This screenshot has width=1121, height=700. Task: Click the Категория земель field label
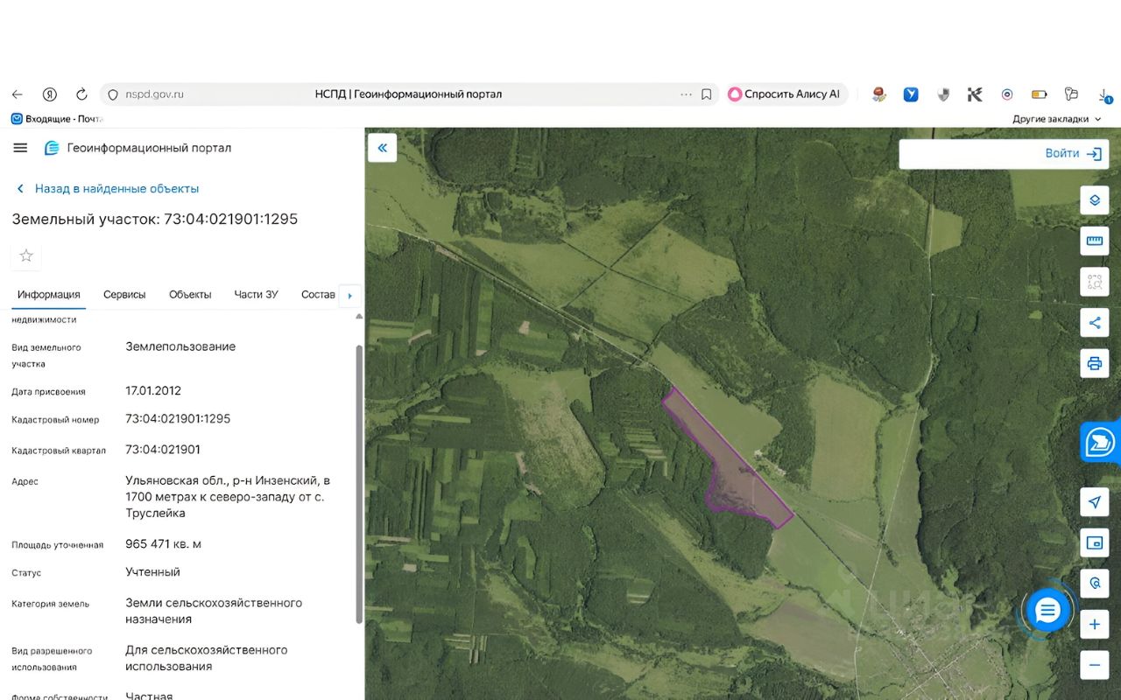coord(51,604)
